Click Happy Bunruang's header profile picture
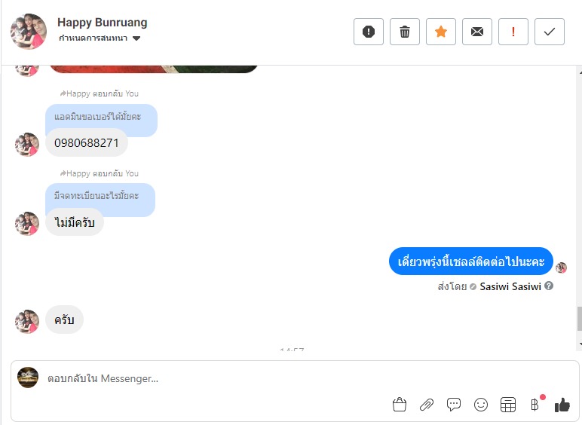This screenshot has height=425, width=582. pyautogui.click(x=29, y=32)
